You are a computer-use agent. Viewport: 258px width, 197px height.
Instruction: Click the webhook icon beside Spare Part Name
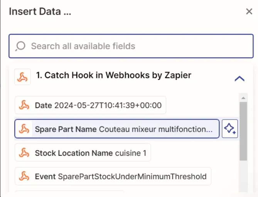tap(24, 129)
